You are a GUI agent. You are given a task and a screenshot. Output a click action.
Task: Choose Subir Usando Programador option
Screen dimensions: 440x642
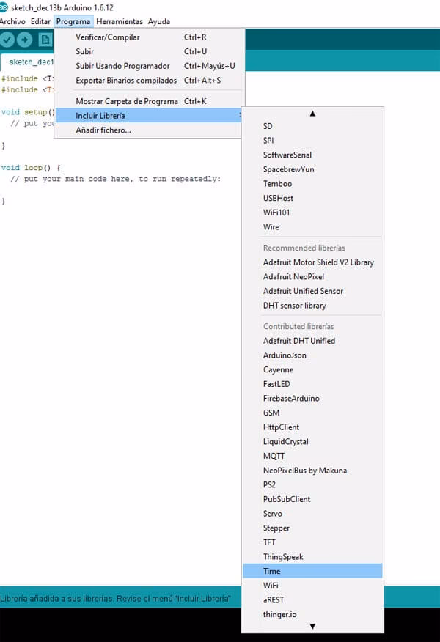[x=122, y=66]
